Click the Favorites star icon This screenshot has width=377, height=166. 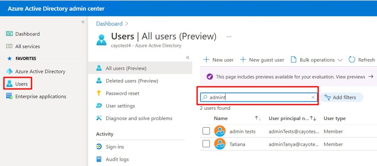9,58
